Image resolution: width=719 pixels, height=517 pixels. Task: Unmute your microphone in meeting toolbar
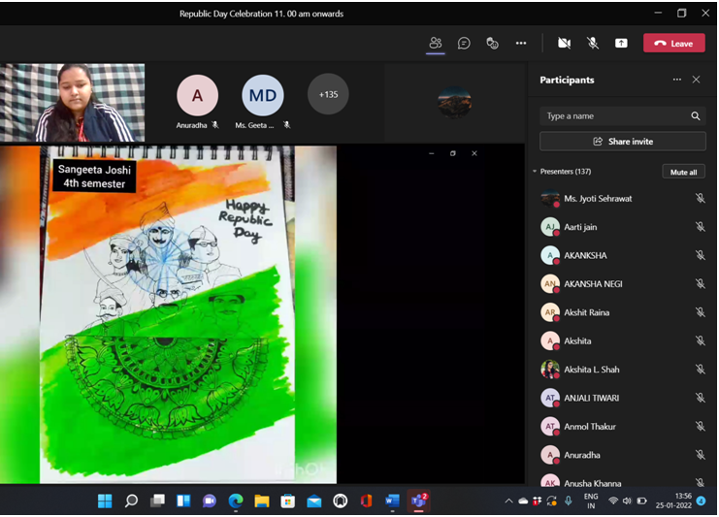pyautogui.click(x=593, y=44)
